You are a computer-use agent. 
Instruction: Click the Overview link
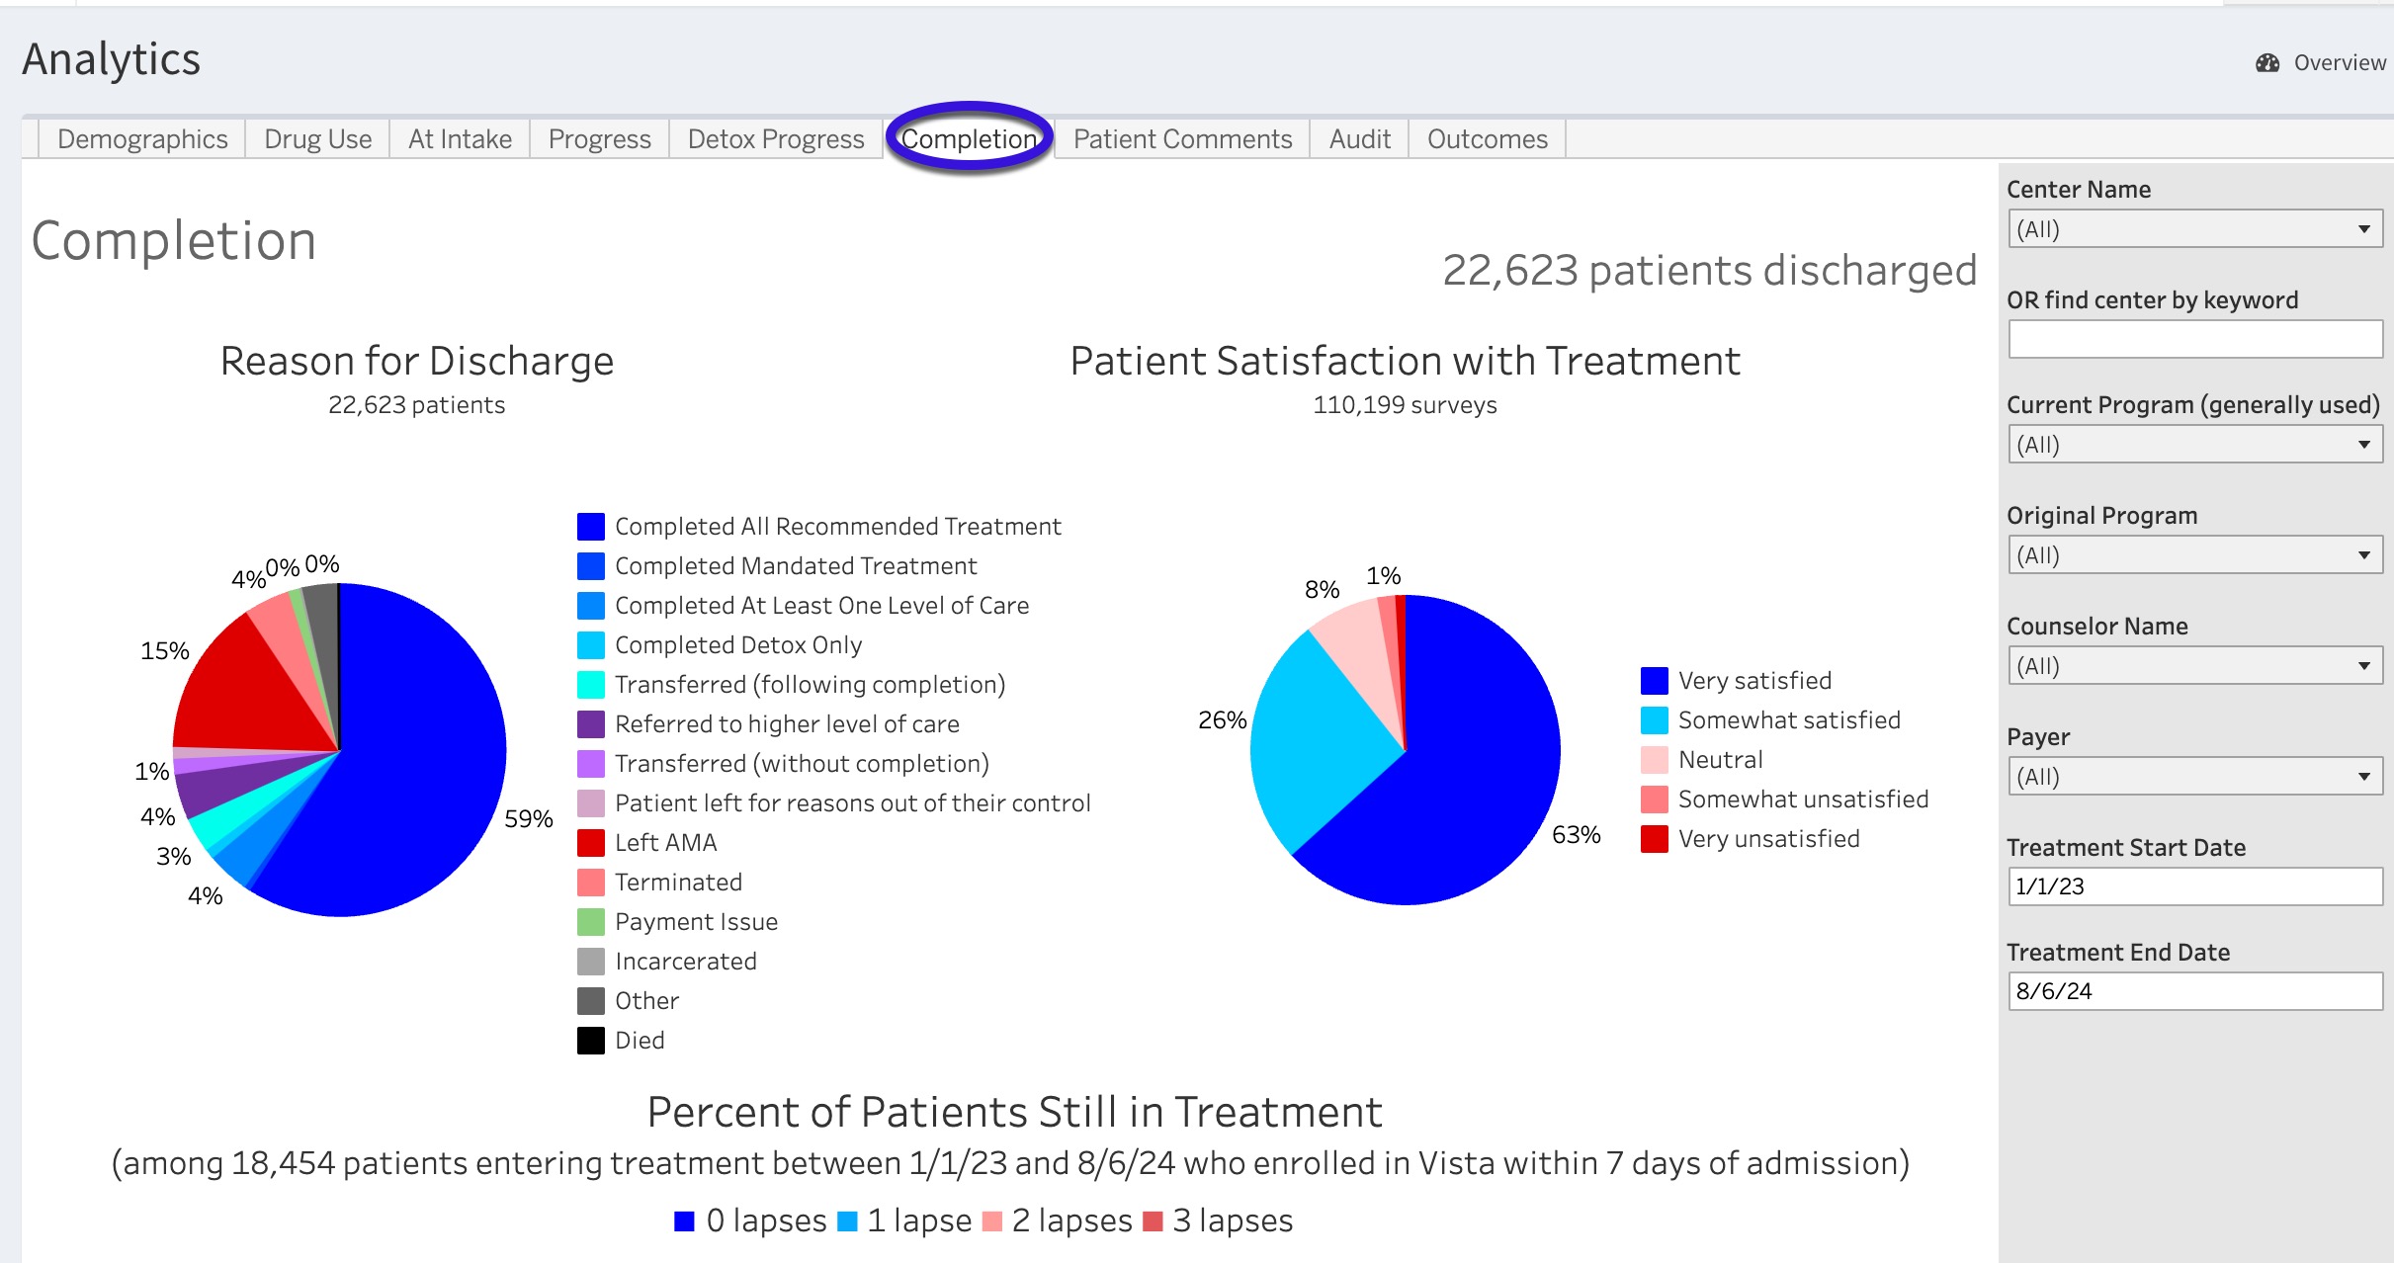[2339, 63]
